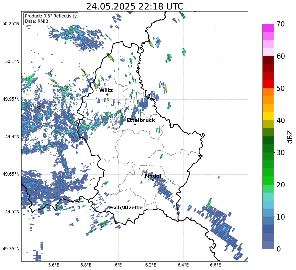
Task: Click the cross marker at Findel
Action: 152,180
